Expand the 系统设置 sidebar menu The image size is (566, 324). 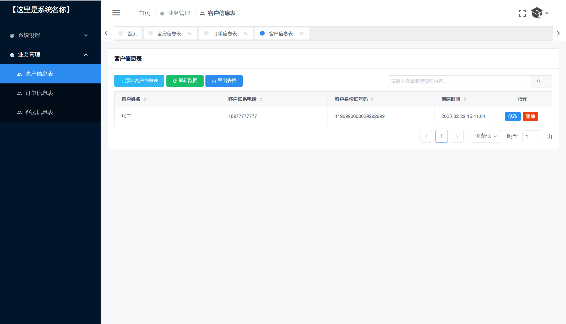[50, 35]
